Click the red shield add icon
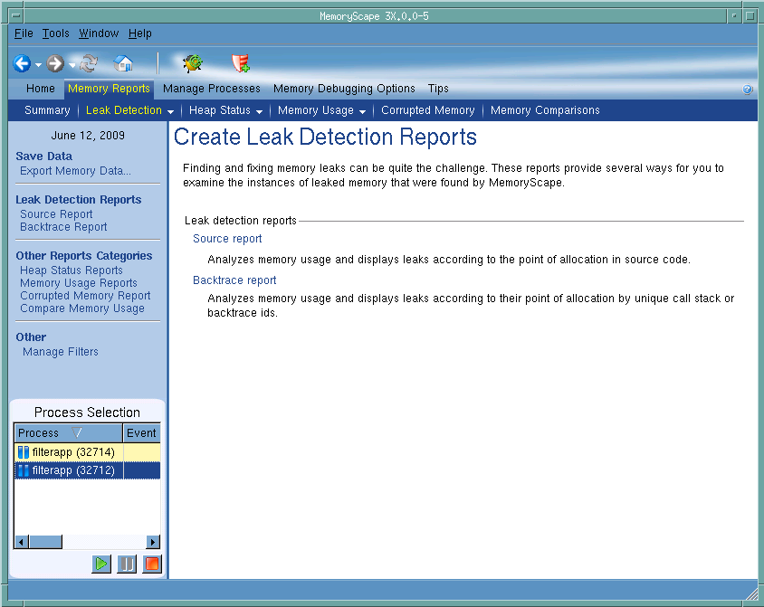The image size is (764, 607). [x=240, y=63]
